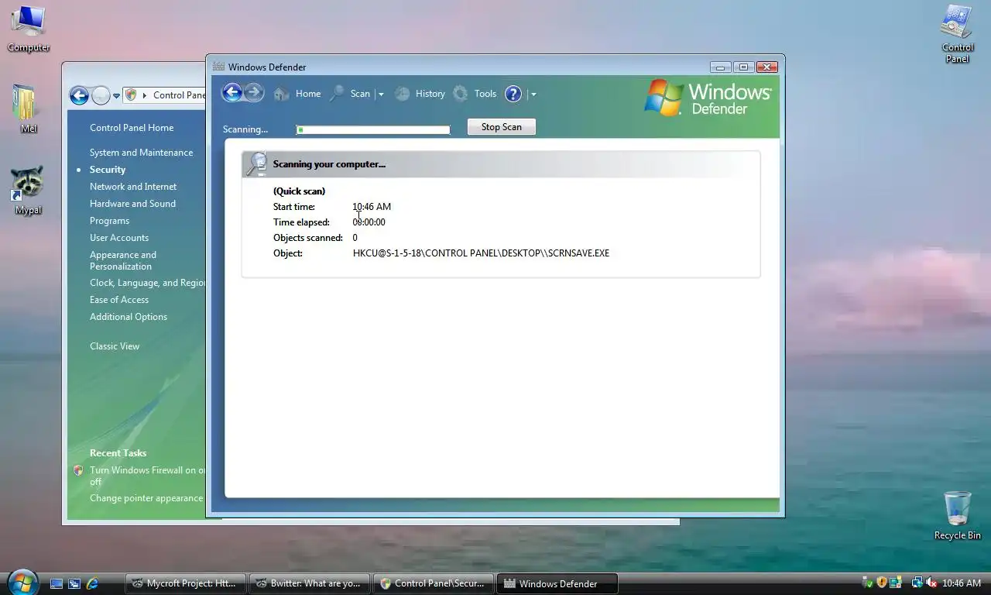This screenshot has height=595, width=991.
Task: Click Show Desktop quick launch icon
Action: (x=57, y=583)
